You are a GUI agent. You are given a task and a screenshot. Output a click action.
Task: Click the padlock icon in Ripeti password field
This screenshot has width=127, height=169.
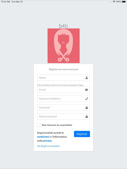coord(87,117)
